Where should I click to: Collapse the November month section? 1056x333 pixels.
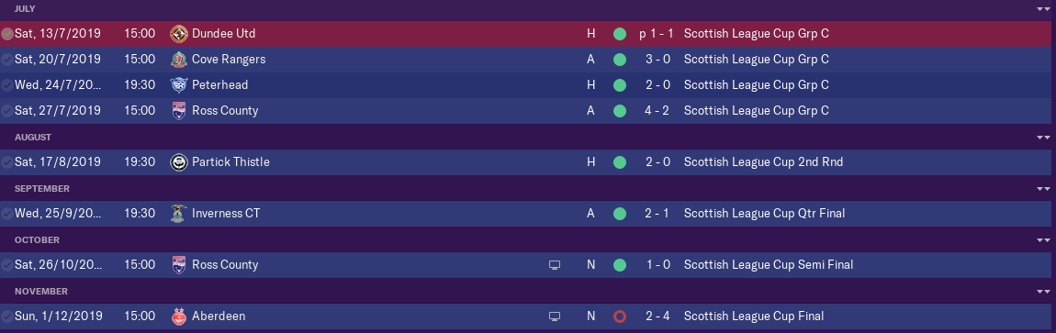(x=1043, y=292)
